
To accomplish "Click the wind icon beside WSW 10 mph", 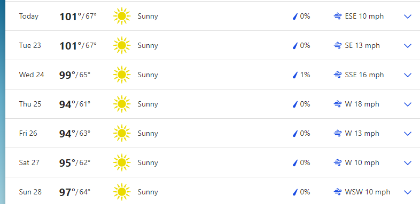I will pos(338,192).
